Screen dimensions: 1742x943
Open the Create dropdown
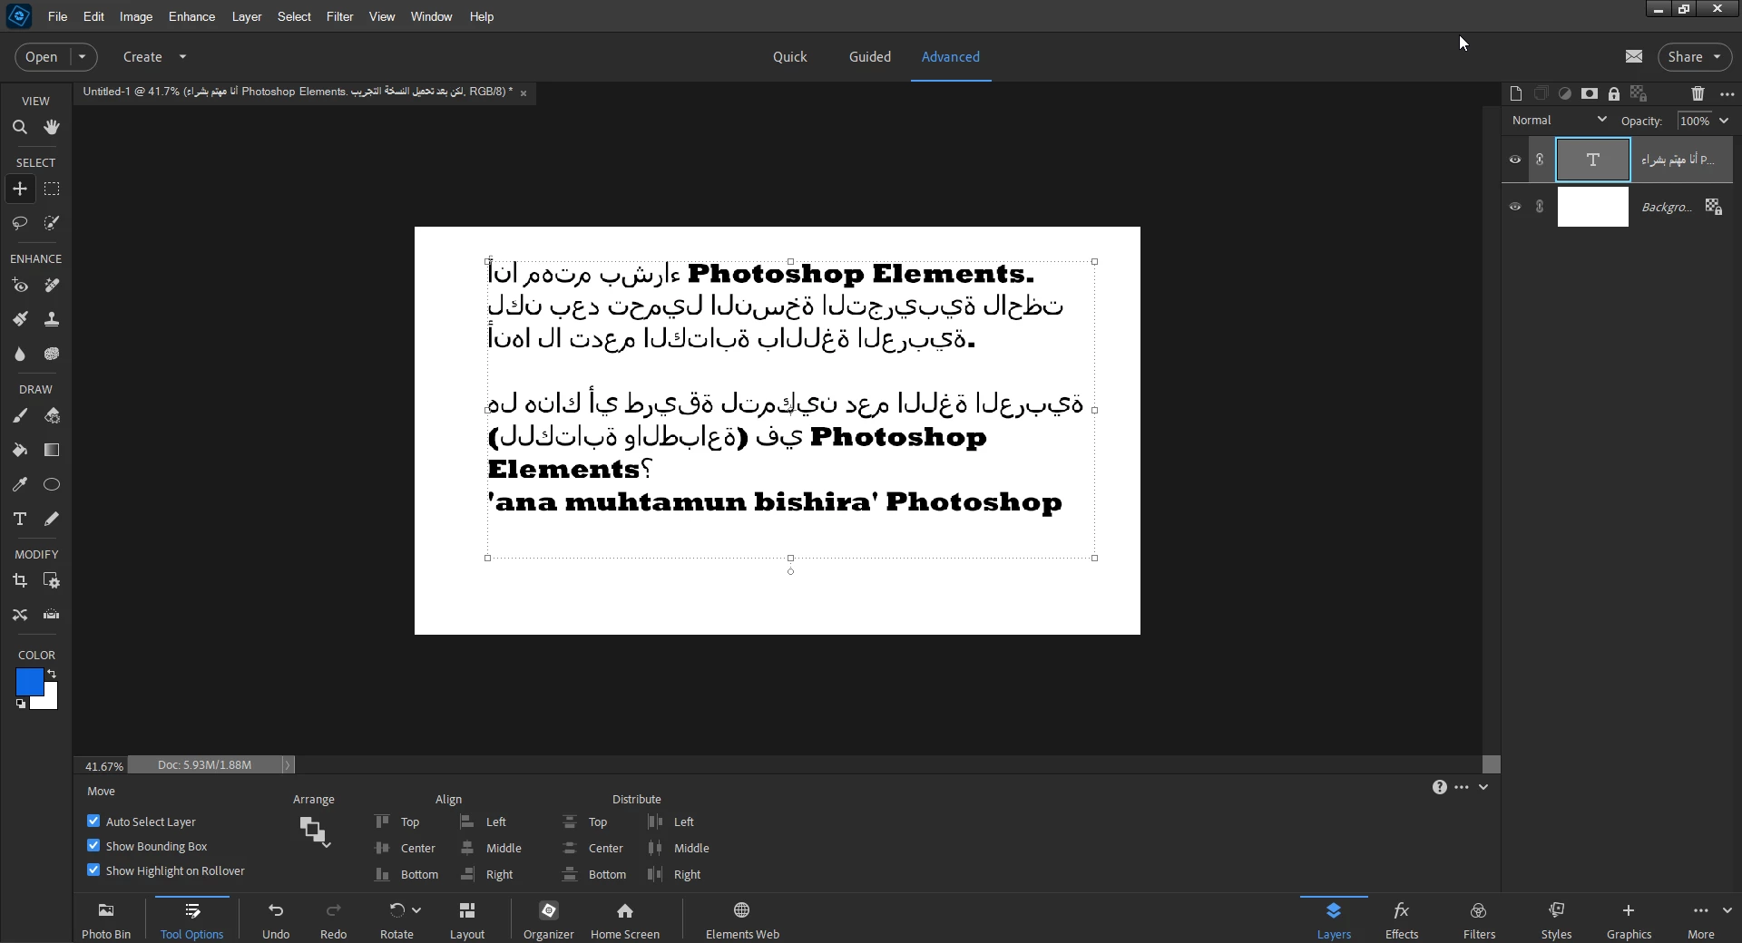tap(154, 56)
